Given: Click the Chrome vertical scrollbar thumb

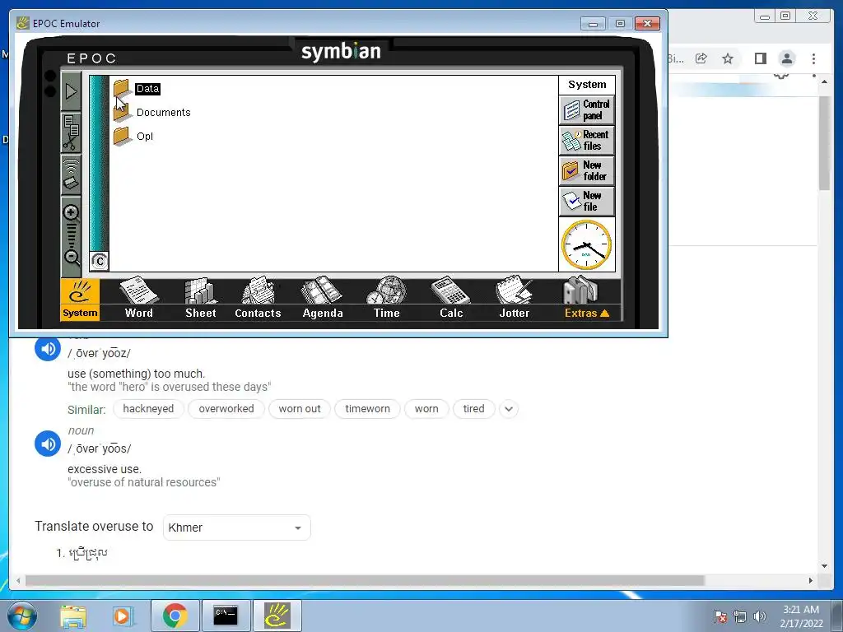Looking at the screenshot, I should (x=824, y=143).
